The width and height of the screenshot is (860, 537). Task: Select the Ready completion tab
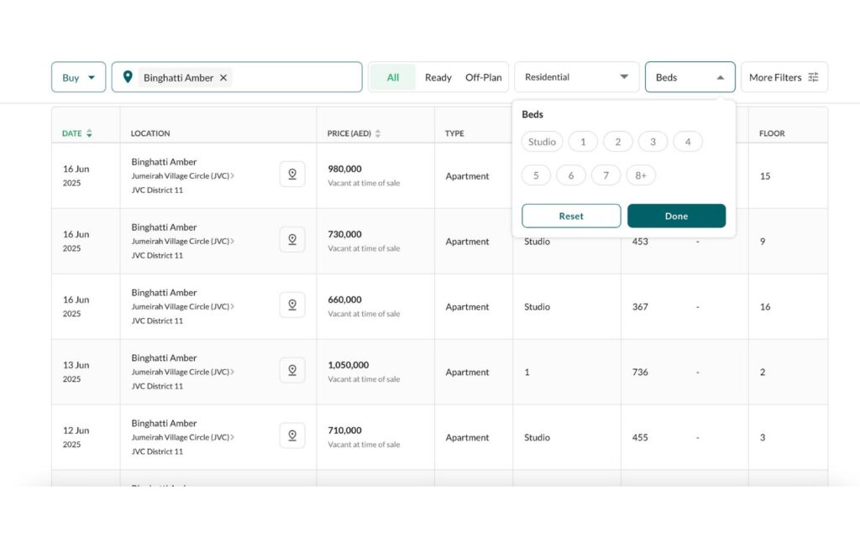438,77
